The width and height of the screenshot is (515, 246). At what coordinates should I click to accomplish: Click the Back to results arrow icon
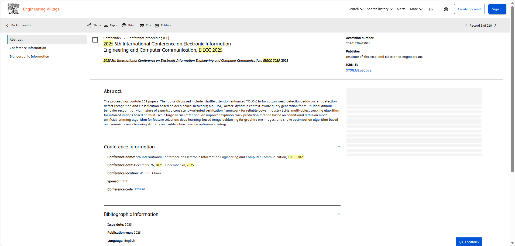7,25
